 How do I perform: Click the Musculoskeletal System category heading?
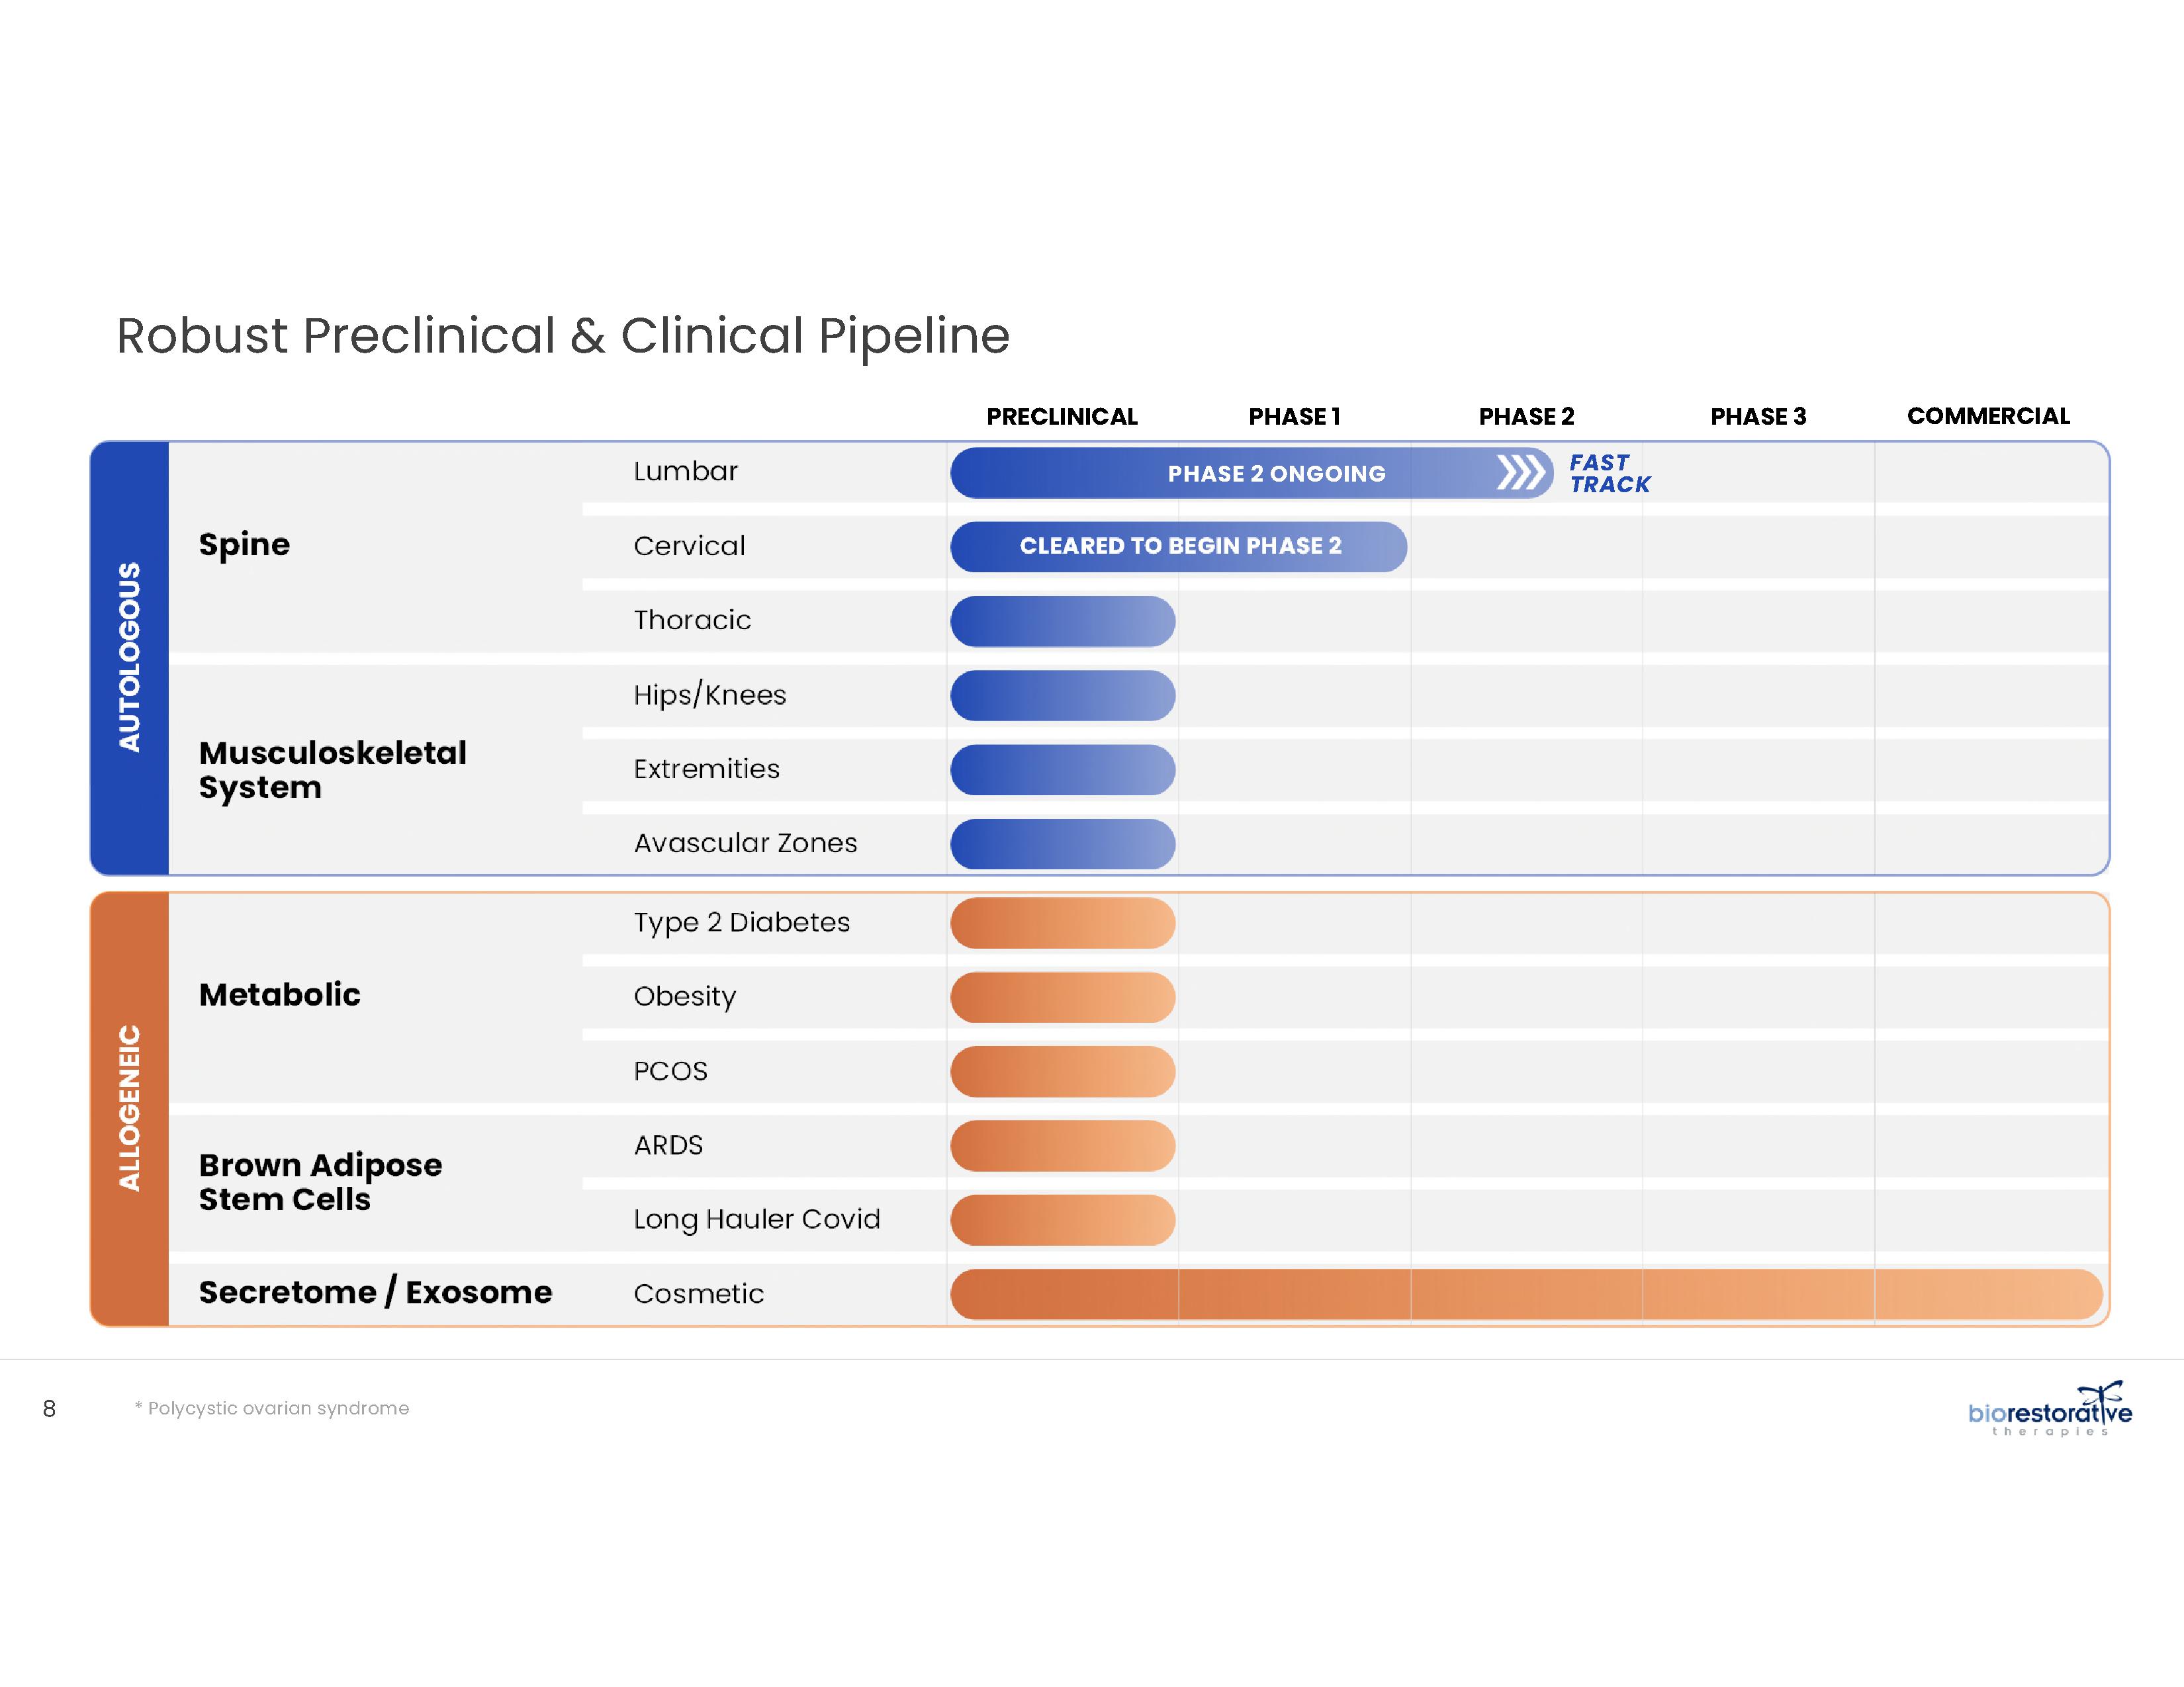click(x=332, y=769)
